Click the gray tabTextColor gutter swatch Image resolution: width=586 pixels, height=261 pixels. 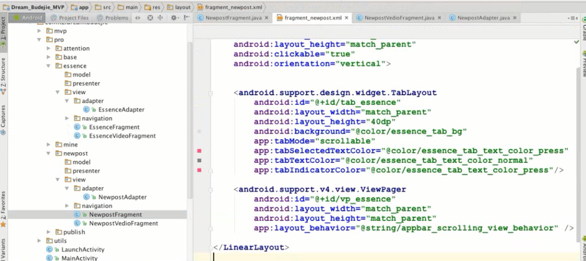(199, 160)
